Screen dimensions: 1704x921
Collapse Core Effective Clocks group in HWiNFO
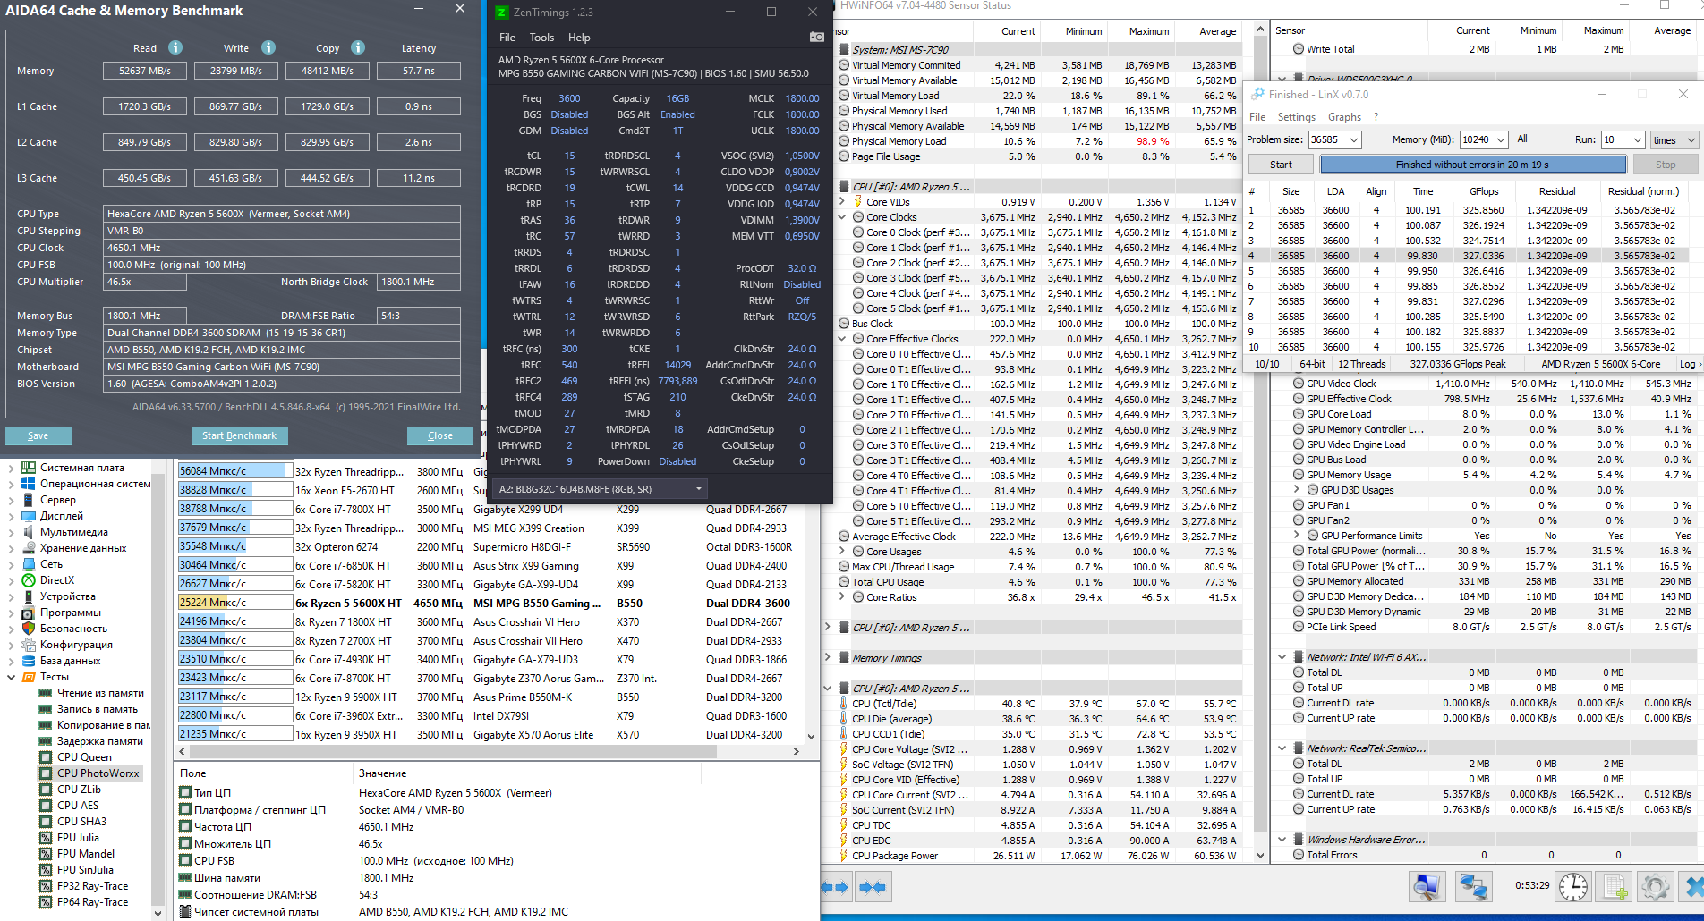tap(842, 339)
